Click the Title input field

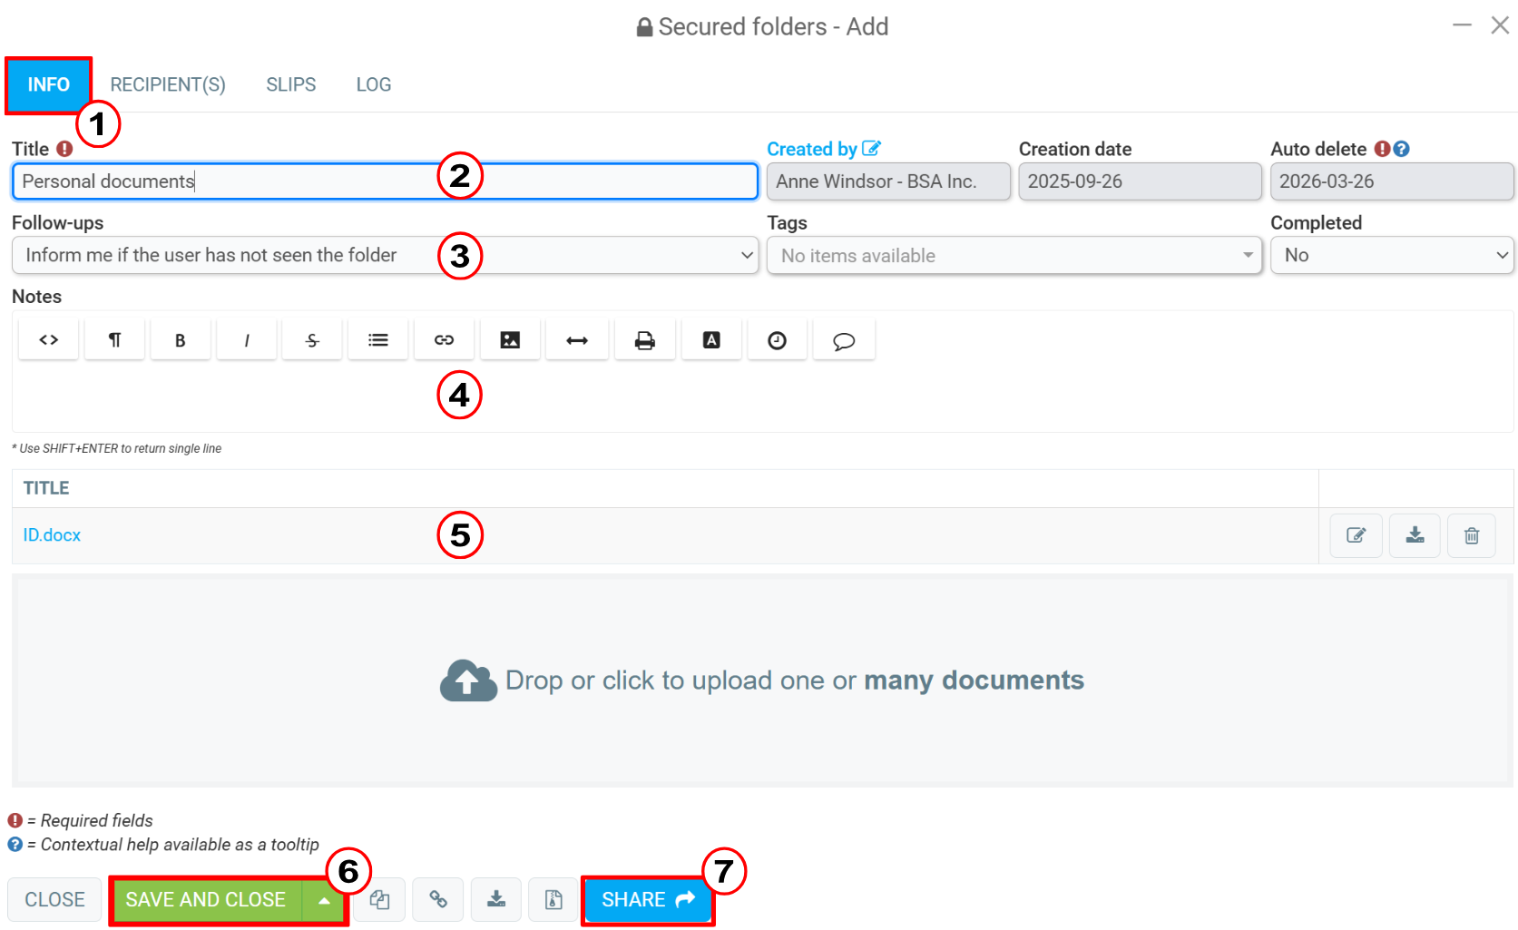click(x=385, y=181)
